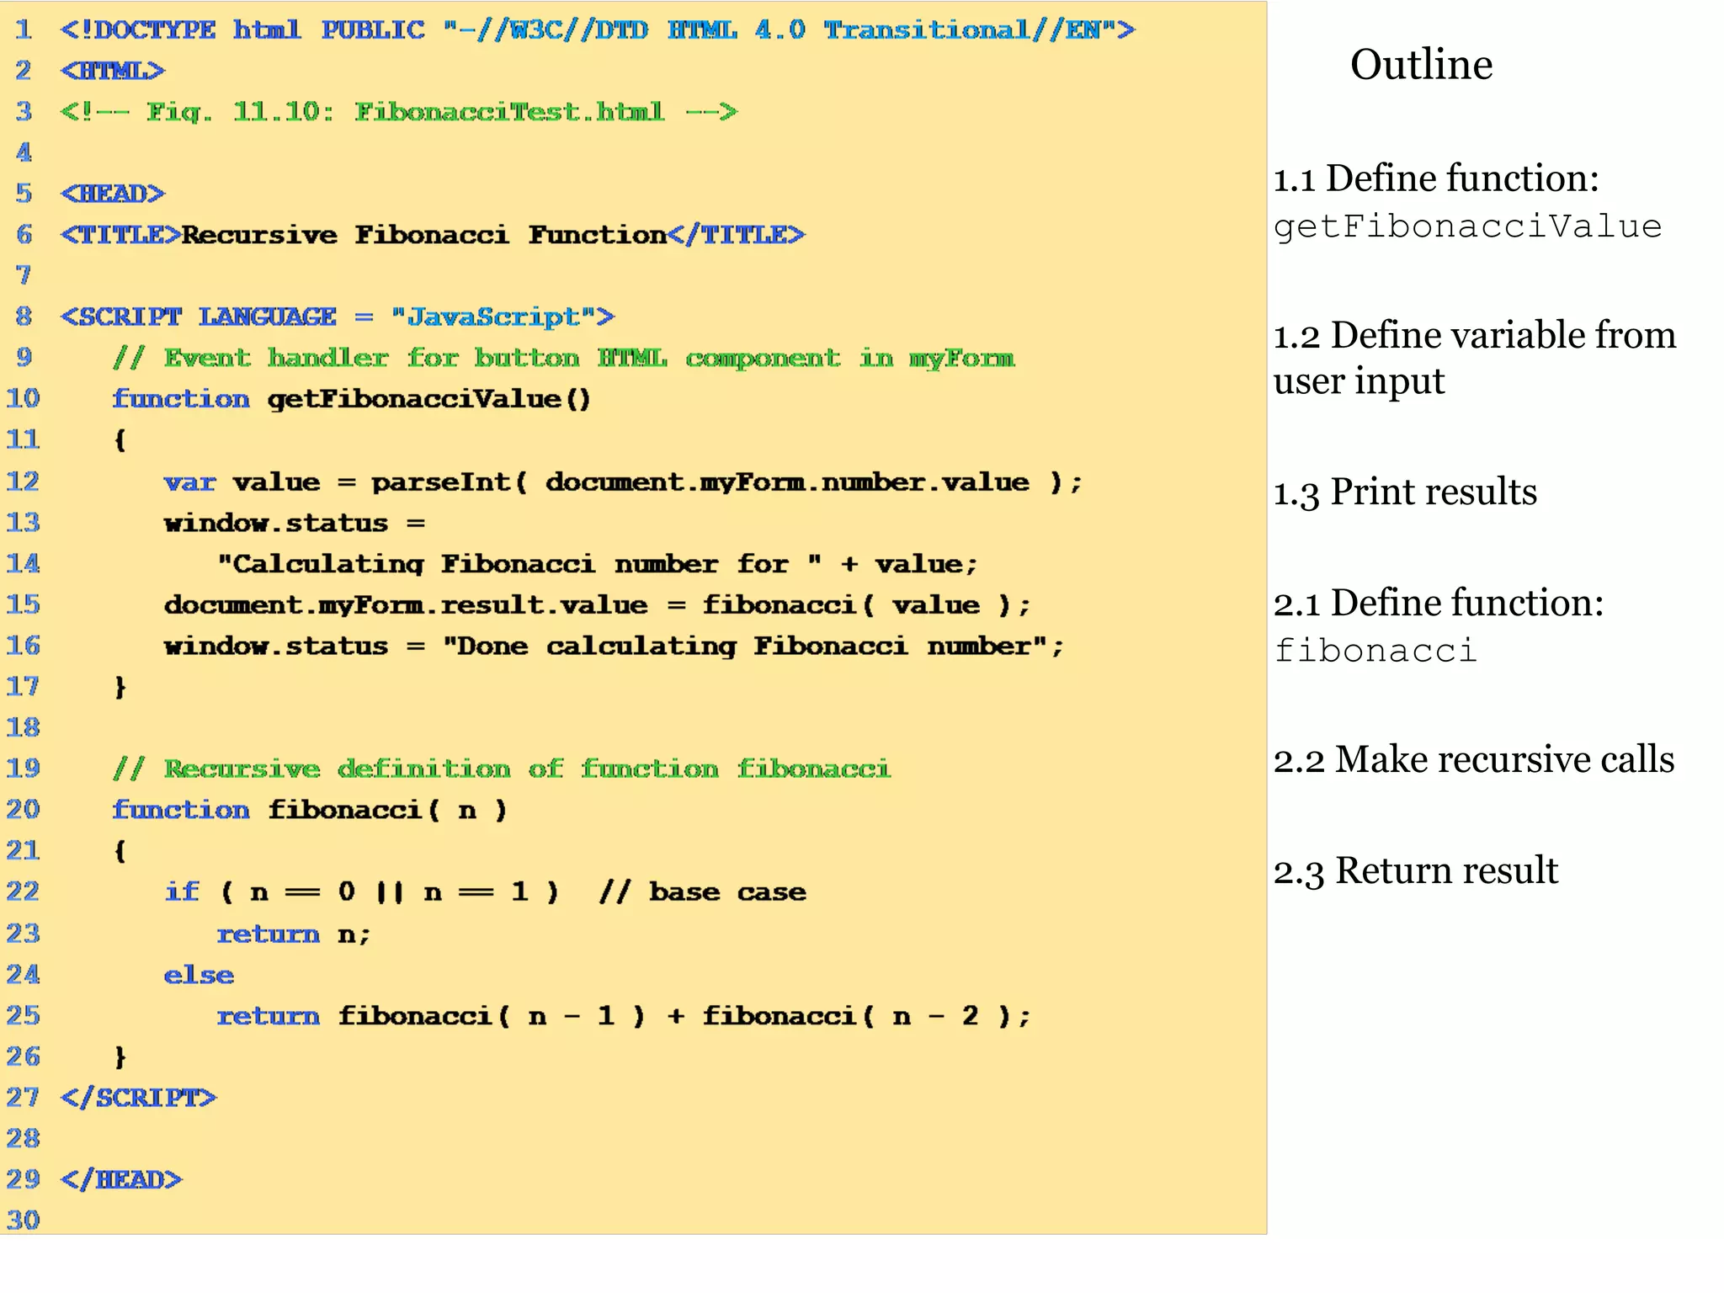
Task: Select outline item '1.3 Print results'
Action: click(x=1405, y=492)
